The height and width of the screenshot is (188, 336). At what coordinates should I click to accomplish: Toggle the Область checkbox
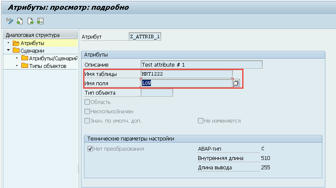coord(87,102)
